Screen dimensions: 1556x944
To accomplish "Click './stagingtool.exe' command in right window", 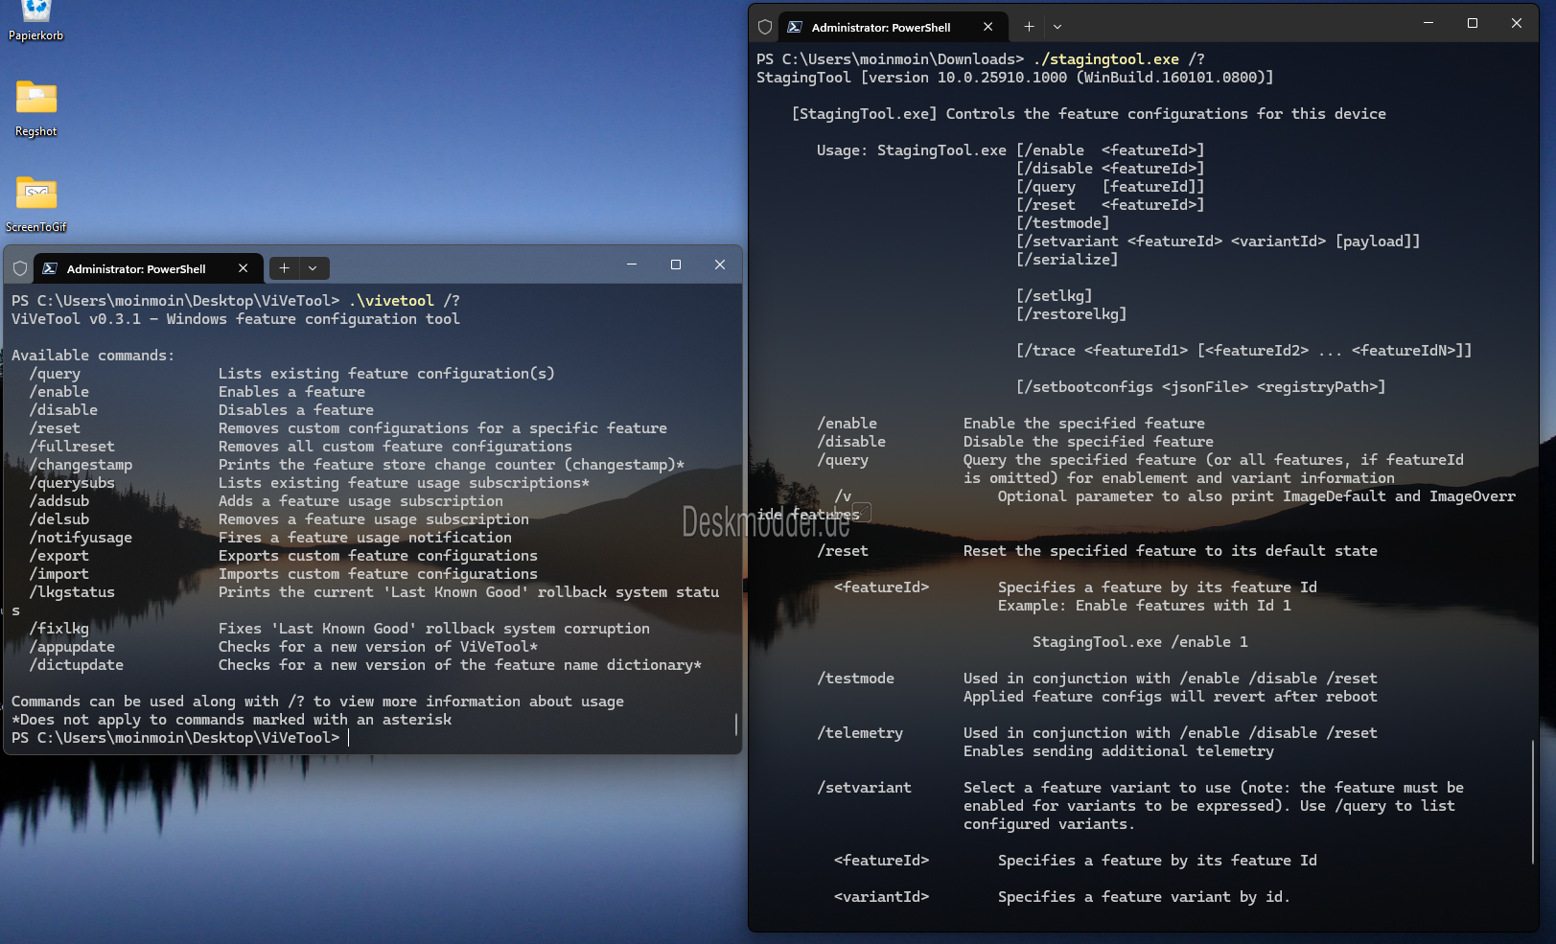I will coord(1106,59).
